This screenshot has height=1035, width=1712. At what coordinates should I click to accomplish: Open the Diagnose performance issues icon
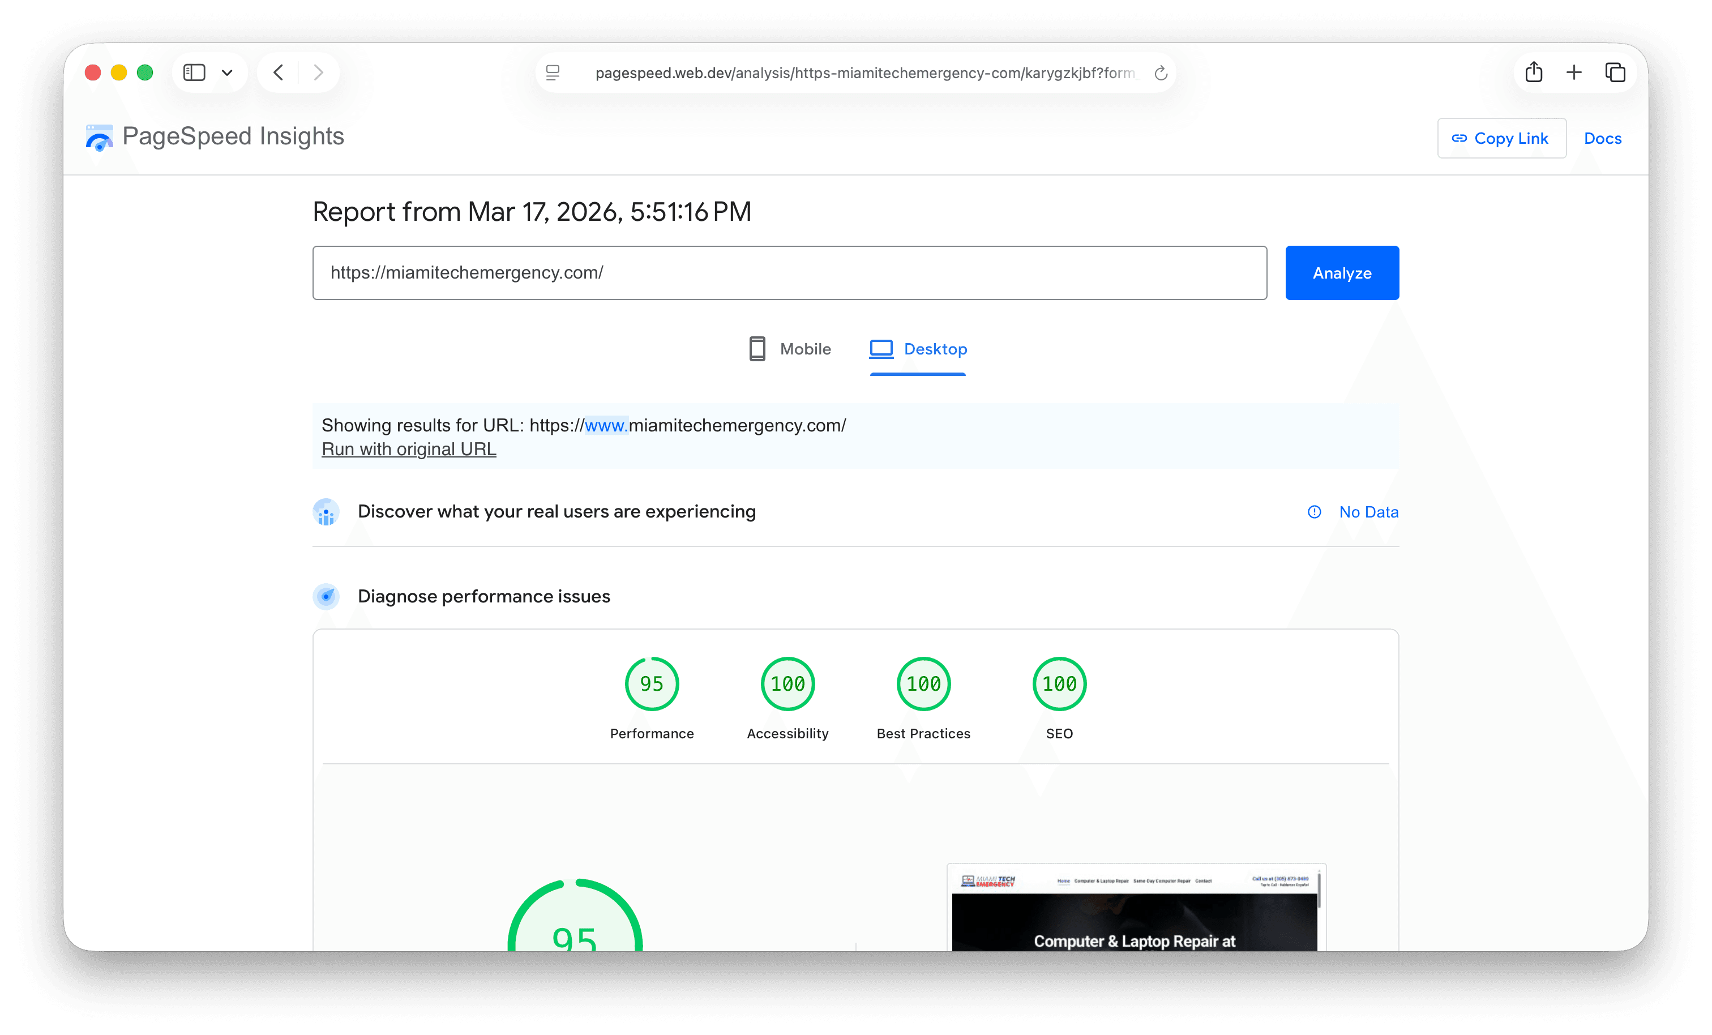tap(326, 596)
